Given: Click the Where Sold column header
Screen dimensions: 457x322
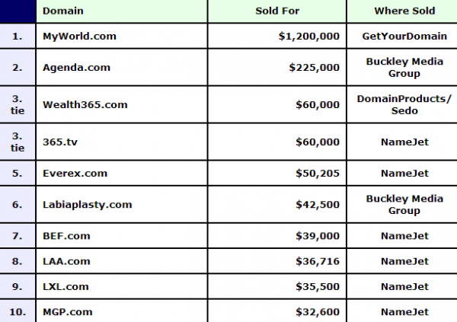Looking at the screenshot, I should [404, 11].
